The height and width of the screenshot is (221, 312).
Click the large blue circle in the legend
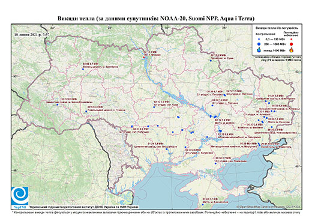coord(259,44)
